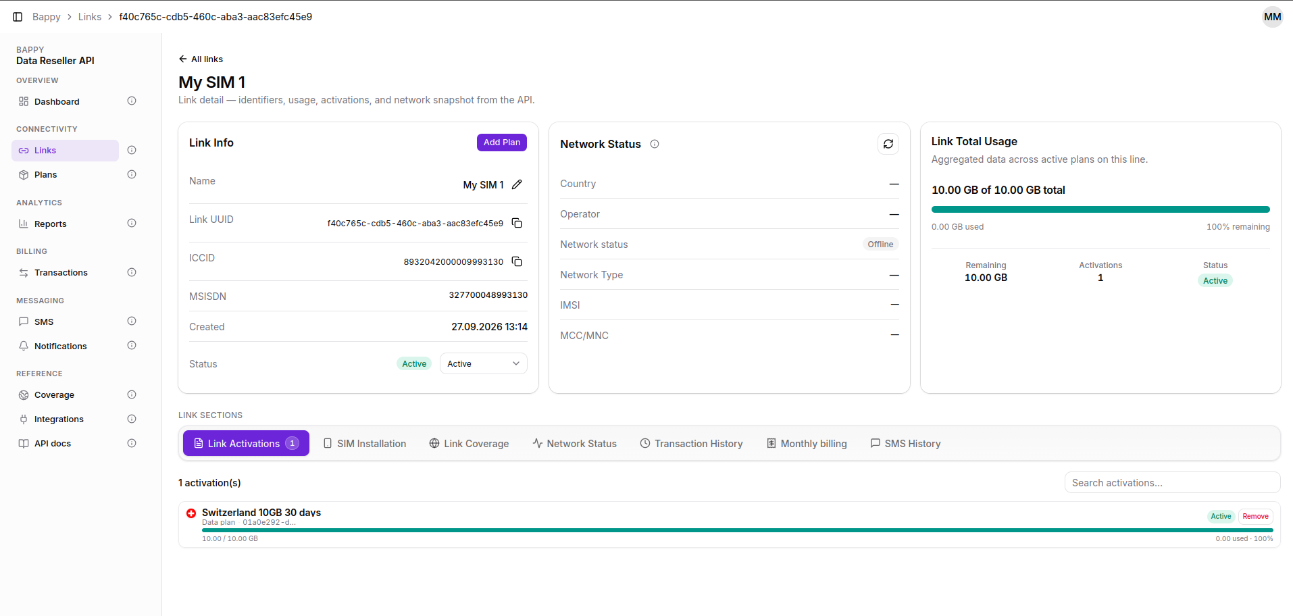The image size is (1293, 616).
Task: Open Coverage in the sidebar
Action: [65, 394]
